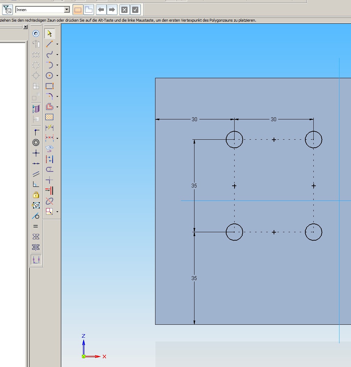Toggle the rectangular fence selection mode
Screen dimensions: 351x367
[77, 10]
